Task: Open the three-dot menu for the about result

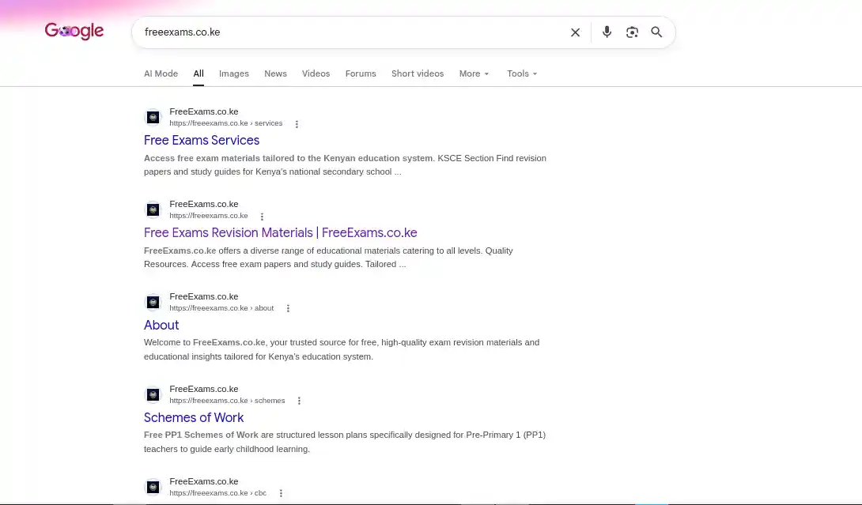Action: click(288, 308)
